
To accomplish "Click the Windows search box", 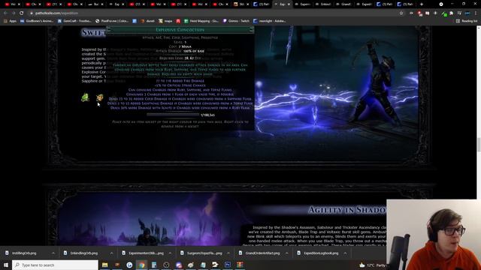I will click(x=55, y=265).
